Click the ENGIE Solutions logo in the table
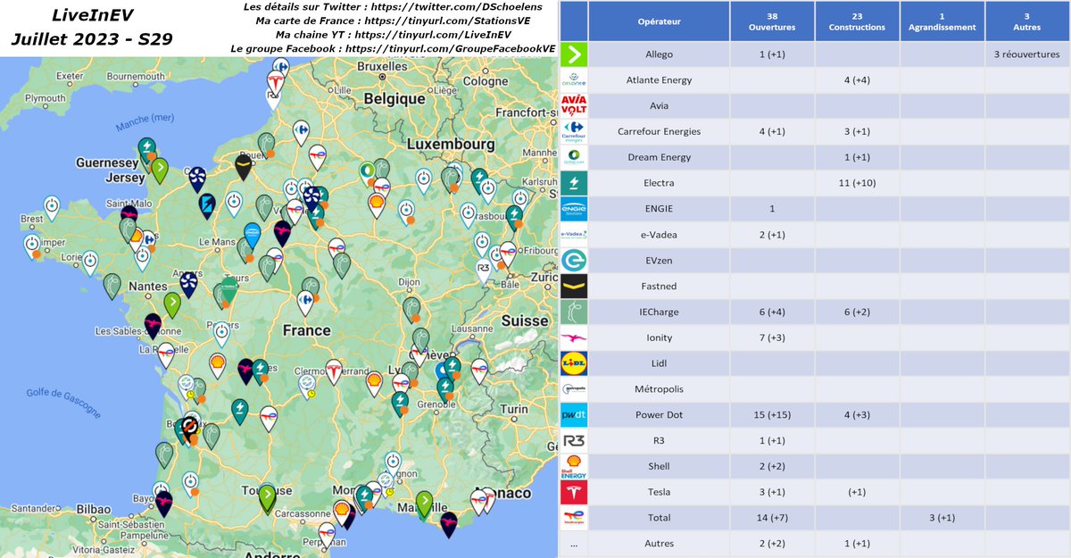This screenshot has height=558, width=1071. pos(573,209)
